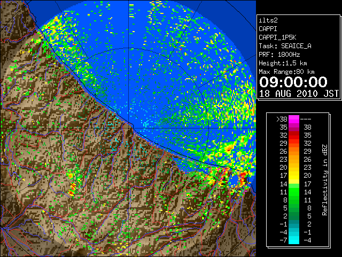Click the red 32 dBZ legend swatch
Screen dimensions: 342x257
click(x=294, y=135)
